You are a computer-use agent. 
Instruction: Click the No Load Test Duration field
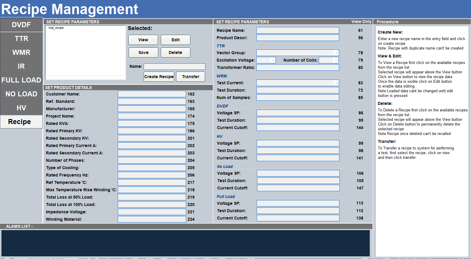pyautogui.click(x=298, y=181)
